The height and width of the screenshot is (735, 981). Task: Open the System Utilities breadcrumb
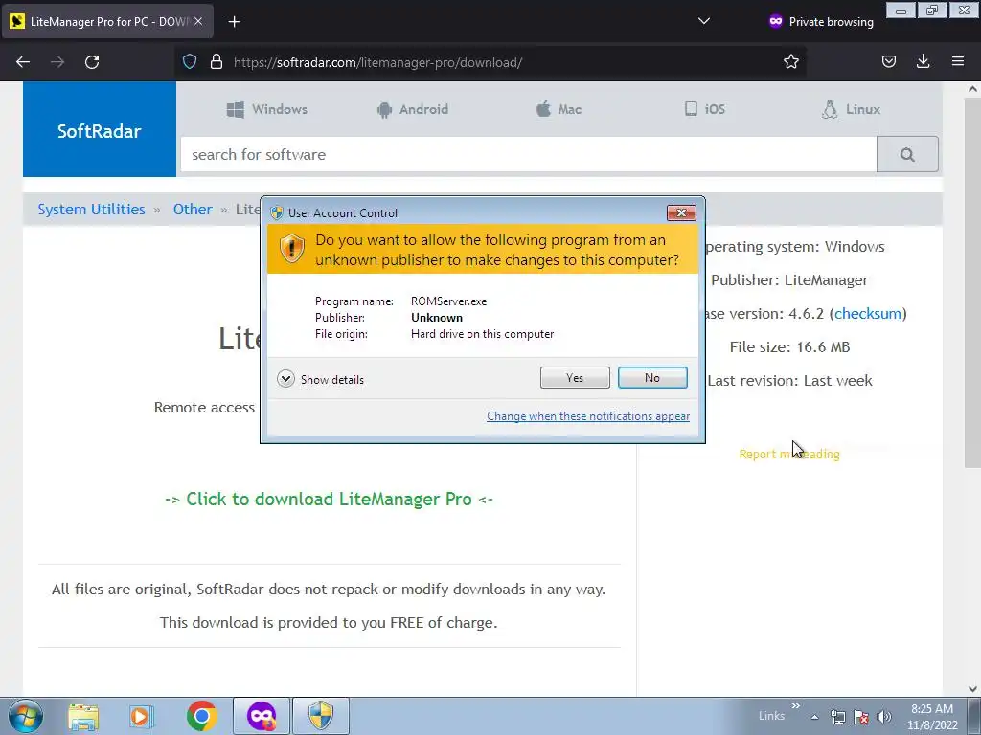tap(91, 210)
